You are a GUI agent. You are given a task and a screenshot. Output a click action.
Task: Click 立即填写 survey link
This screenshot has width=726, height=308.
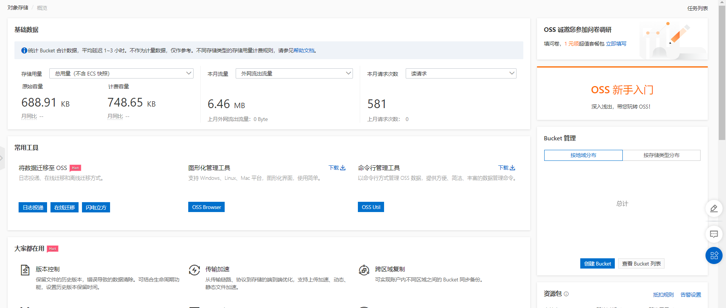coord(616,44)
